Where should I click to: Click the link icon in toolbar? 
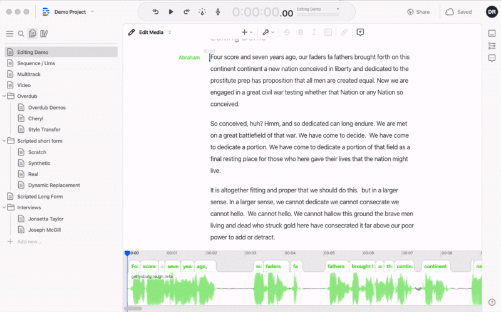point(344,33)
